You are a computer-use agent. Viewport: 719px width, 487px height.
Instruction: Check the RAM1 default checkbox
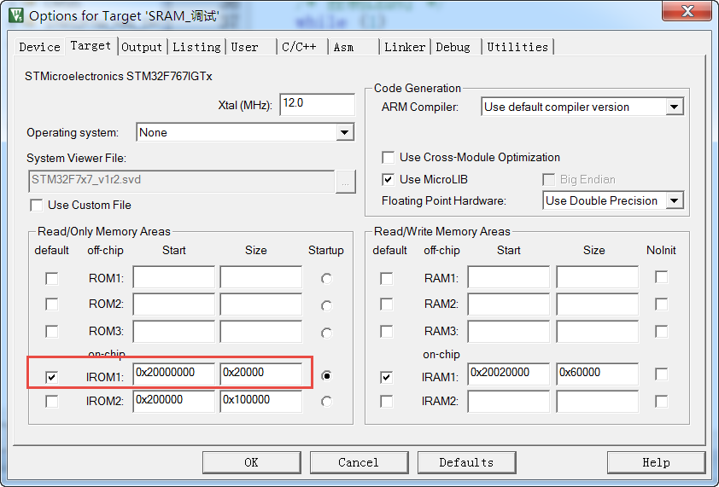coord(387,278)
